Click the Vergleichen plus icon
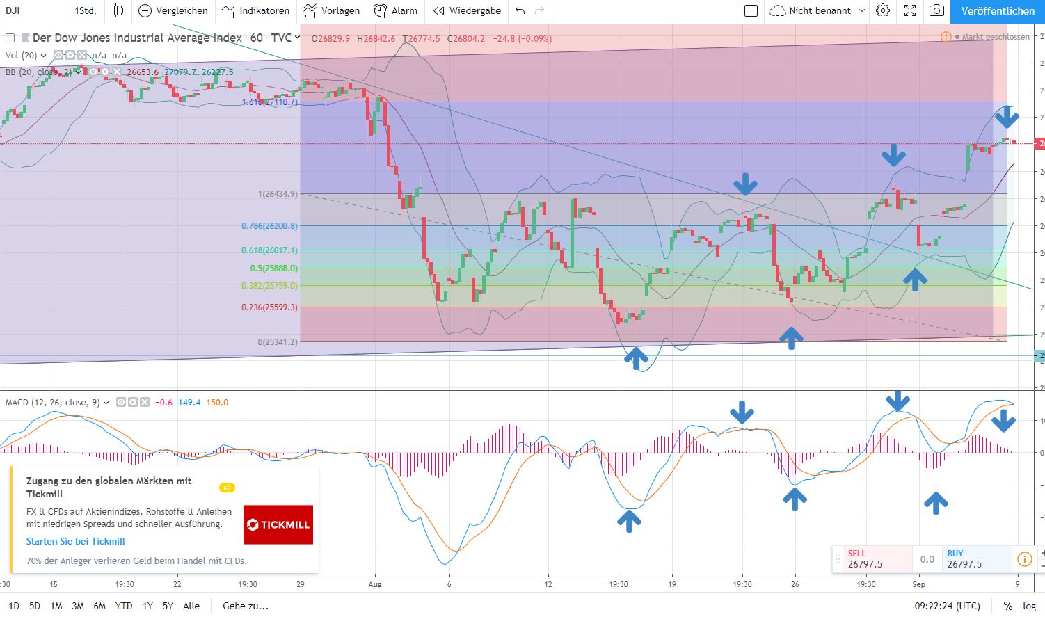1045x619 pixels. coord(145,10)
